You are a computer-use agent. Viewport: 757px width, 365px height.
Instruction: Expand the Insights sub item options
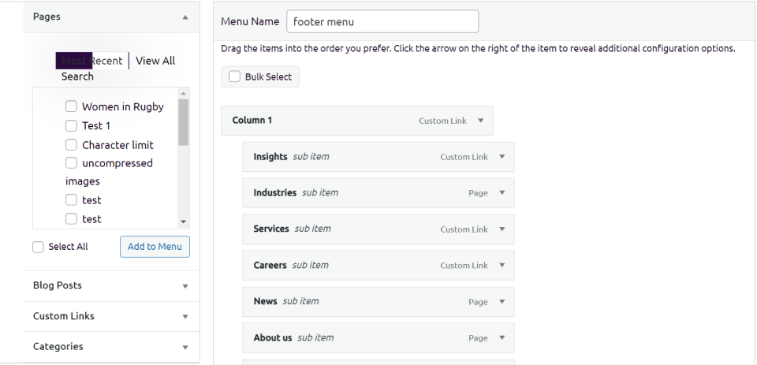(x=502, y=157)
